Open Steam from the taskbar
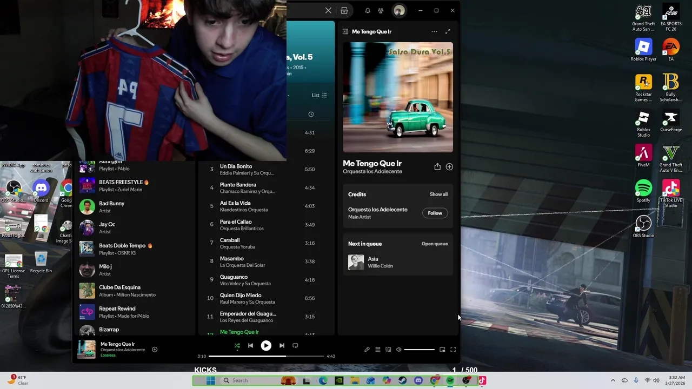This screenshot has width=692, height=389. pos(402,381)
